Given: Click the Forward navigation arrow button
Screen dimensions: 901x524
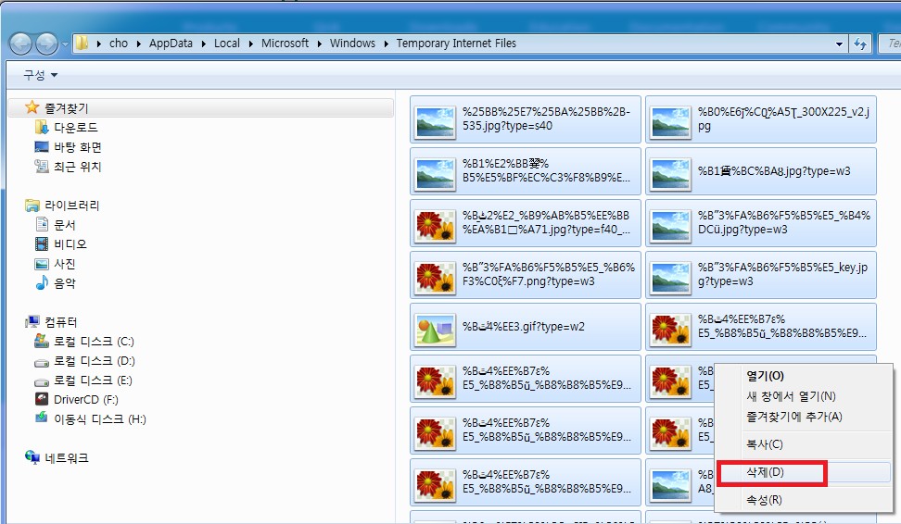Looking at the screenshot, I should 46,44.
